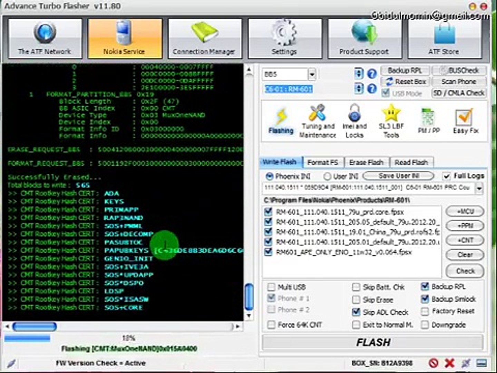
Task: Switch to the Write Flash tab
Action: tap(281, 162)
